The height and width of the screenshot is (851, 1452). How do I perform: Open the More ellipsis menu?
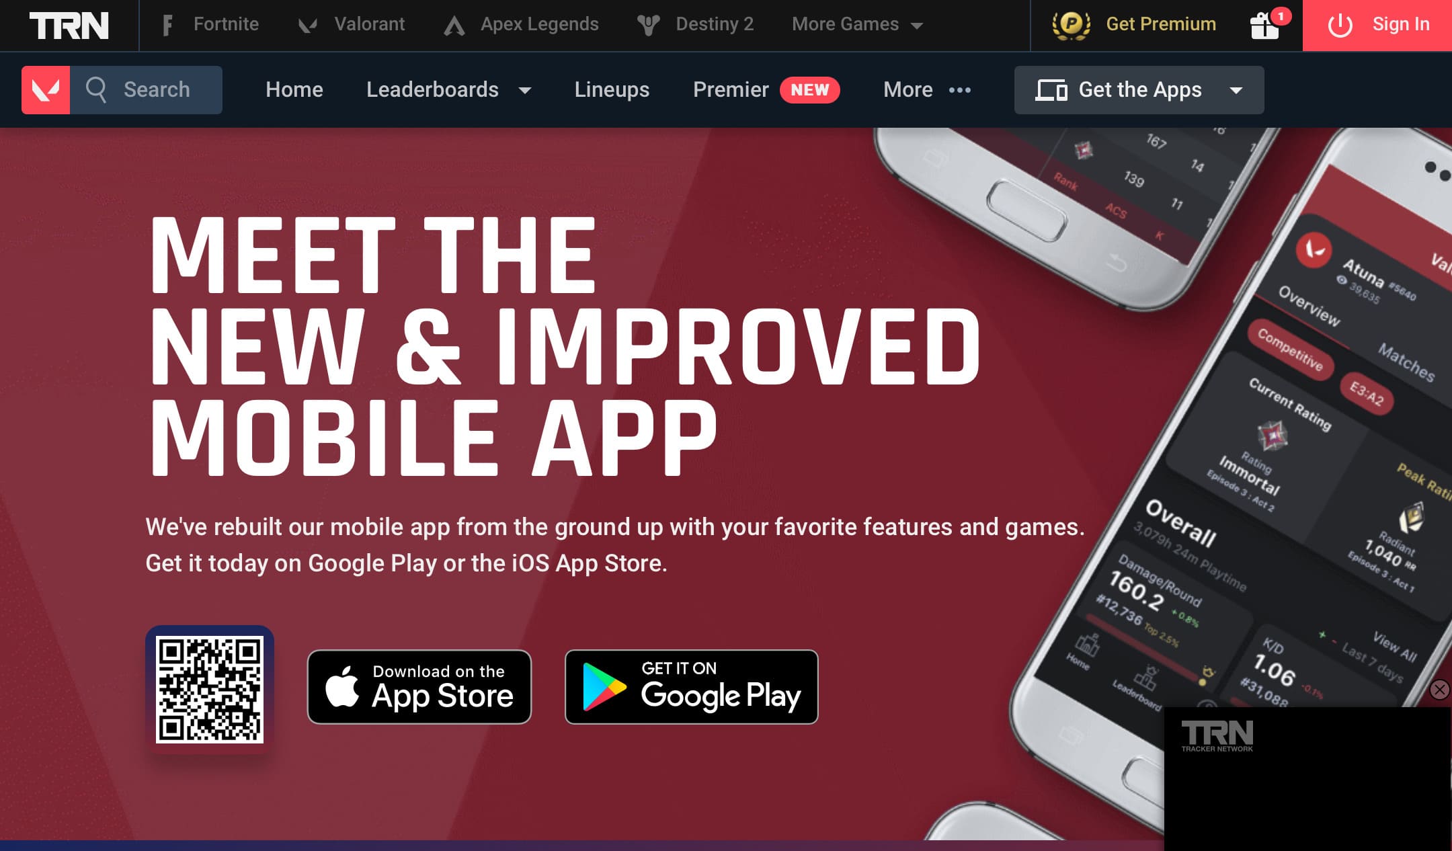tap(924, 89)
